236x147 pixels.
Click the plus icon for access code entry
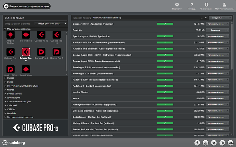(6, 6)
